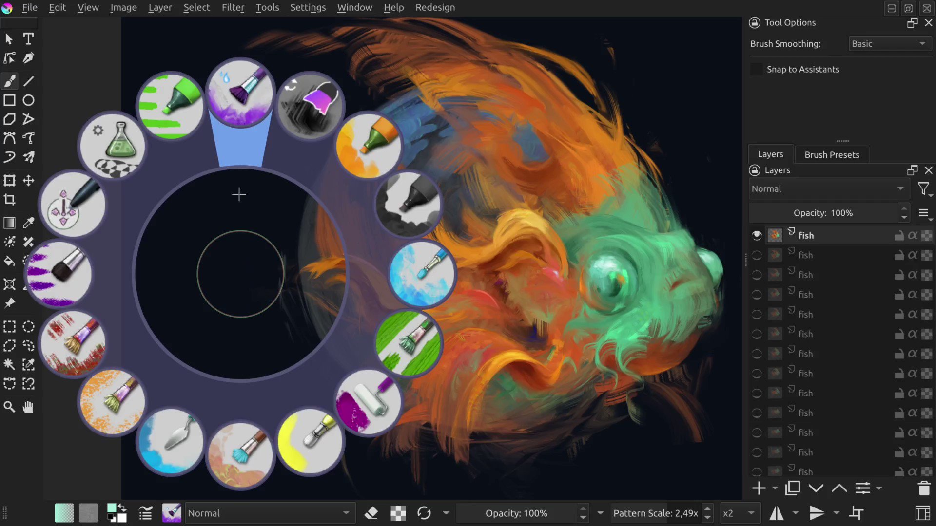Viewport: 936px width, 526px height.
Task: Delete the selected layer
Action: (924, 488)
